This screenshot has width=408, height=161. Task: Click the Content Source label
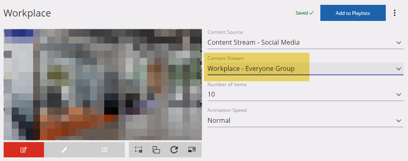pyautogui.click(x=225, y=32)
